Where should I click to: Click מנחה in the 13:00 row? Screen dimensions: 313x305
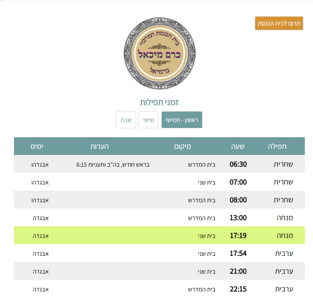coord(285,218)
